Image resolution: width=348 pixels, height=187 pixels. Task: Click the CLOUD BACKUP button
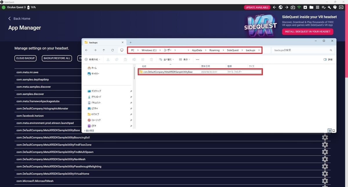click(x=26, y=58)
